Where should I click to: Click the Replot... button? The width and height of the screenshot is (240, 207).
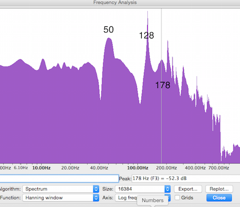219,189
